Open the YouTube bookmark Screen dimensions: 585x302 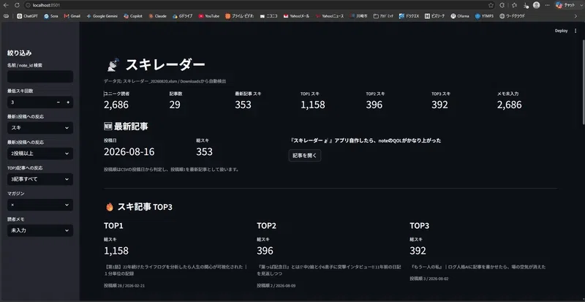(x=209, y=16)
